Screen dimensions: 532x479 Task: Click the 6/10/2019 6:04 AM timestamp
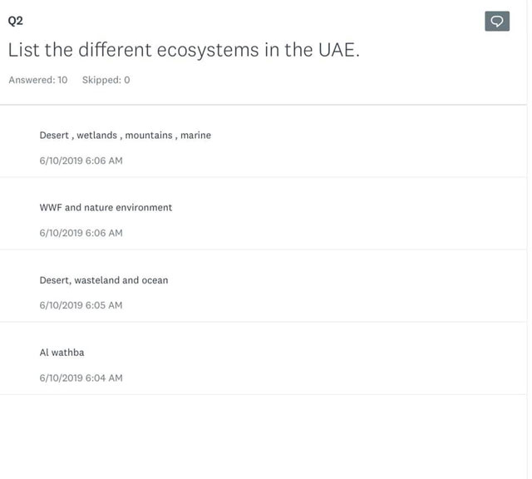(81, 378)
